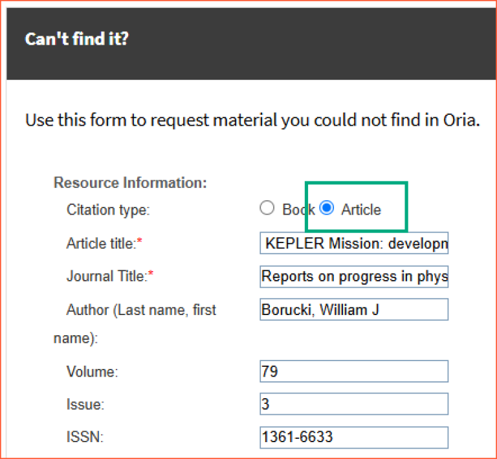The image size is (497, 459).
Task: Click the "Citation type:" label
Action: pyautogui.click(x=107, y=210)
